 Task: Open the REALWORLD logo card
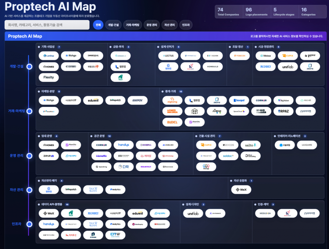(146, 167)
